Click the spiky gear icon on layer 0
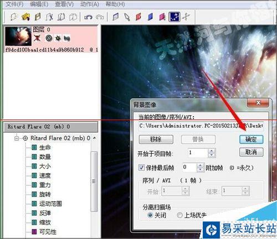This screenshot has height=239, width=277. (58, 38)
